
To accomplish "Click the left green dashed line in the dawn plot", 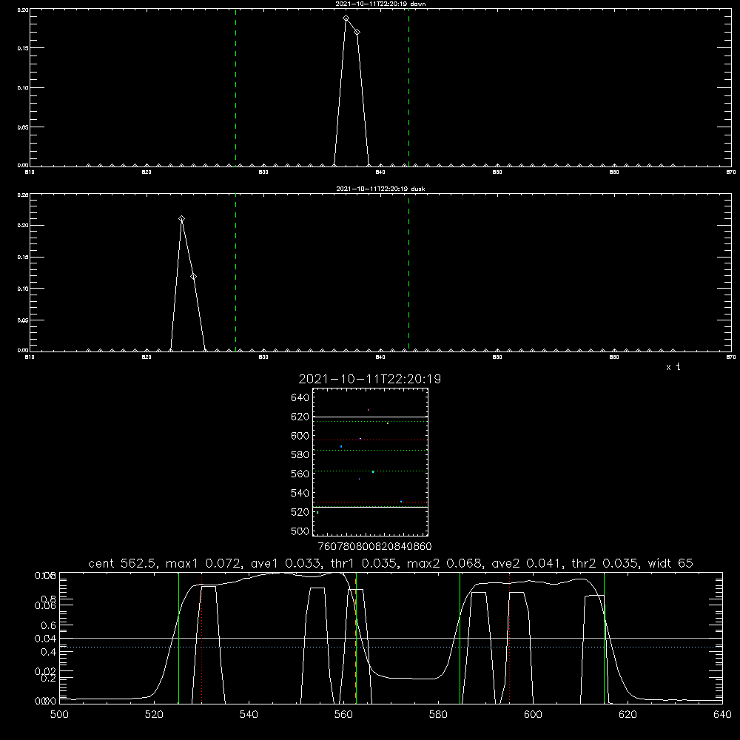I will pos(235,88).
